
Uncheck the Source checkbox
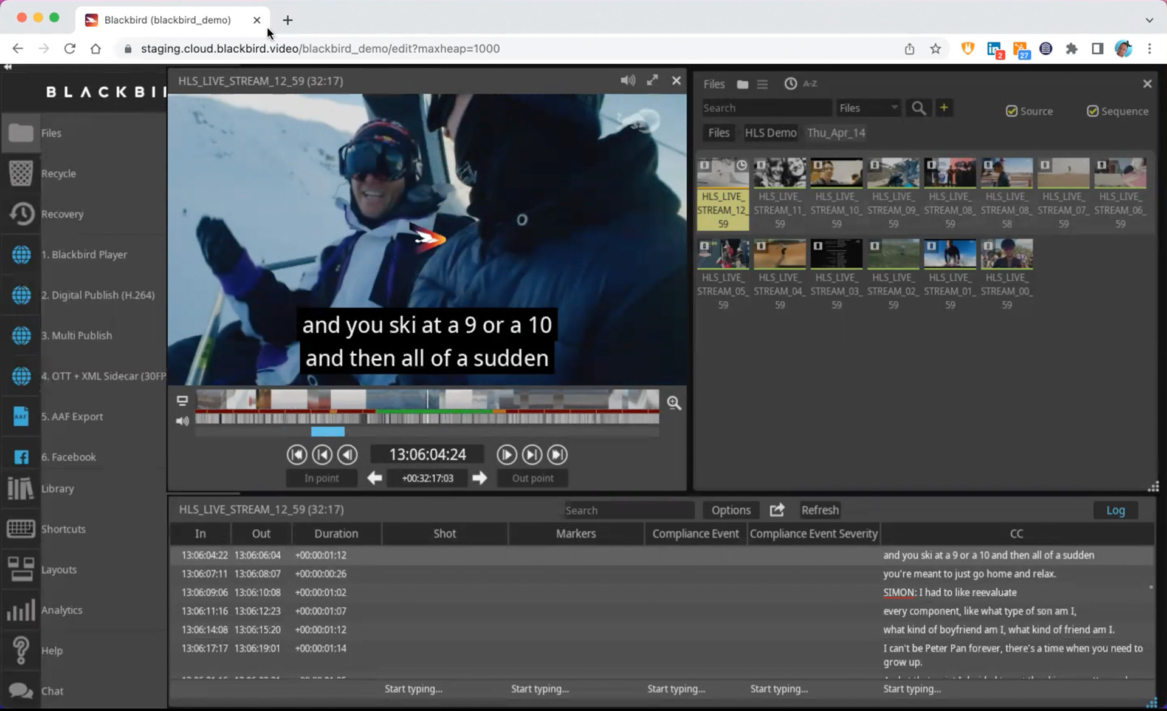point(1011,111)
